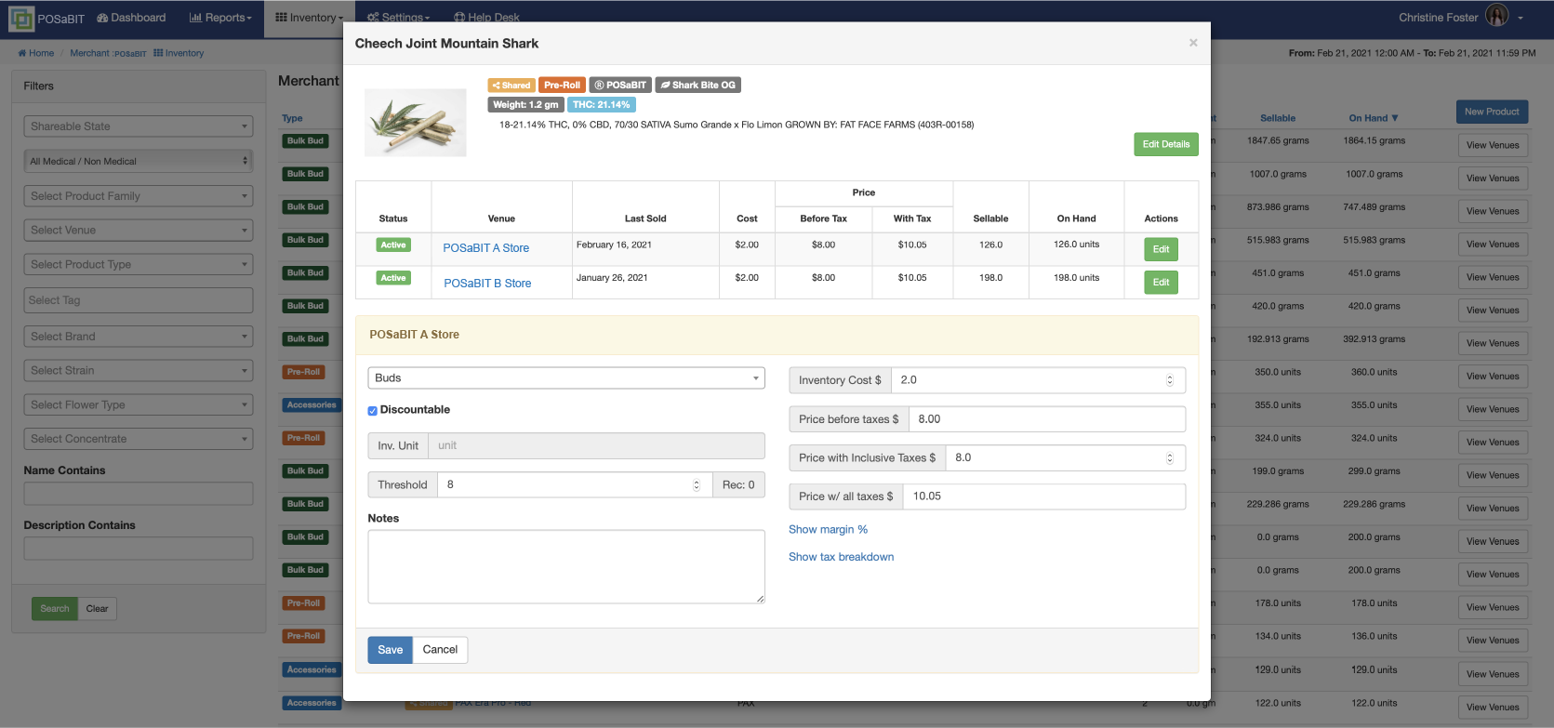Viewport: 1554px width, 728px height.
Task: Click Show margin % link
Action: click(x=828, y=529)
